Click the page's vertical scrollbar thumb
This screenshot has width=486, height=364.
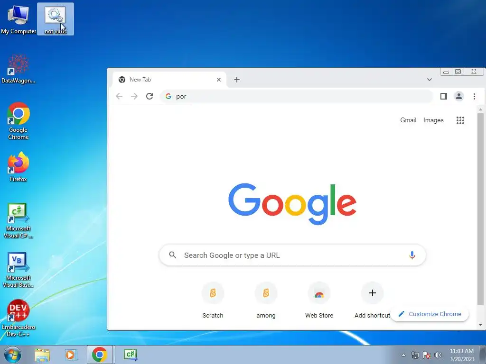(x=480, y=209)
